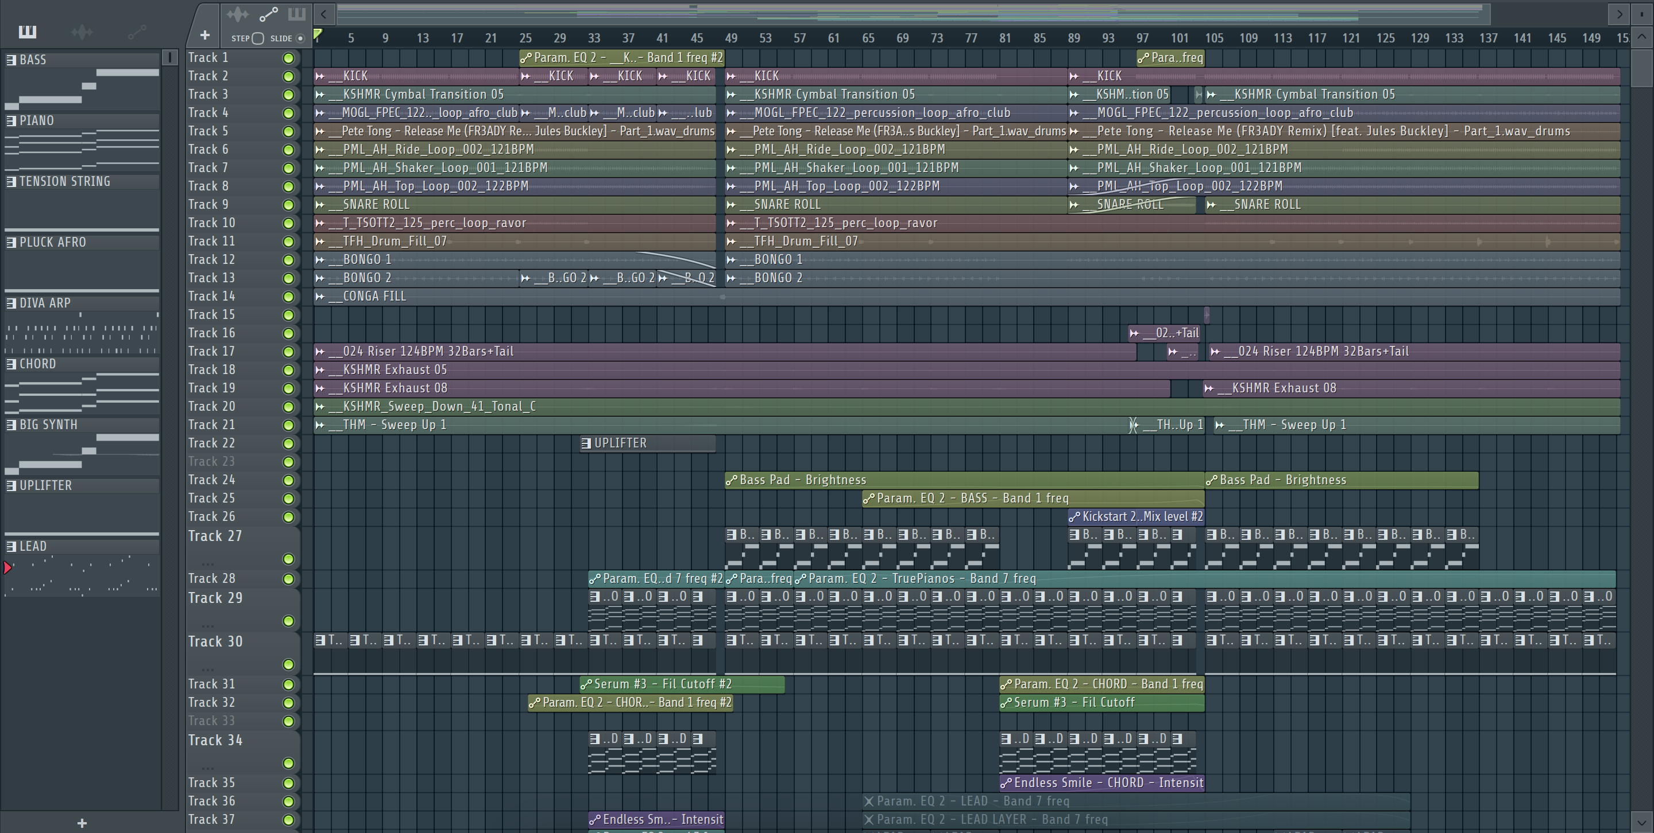Mute Track 27 with its green LED
1654x833 pixels.
(x=289, y=559)
